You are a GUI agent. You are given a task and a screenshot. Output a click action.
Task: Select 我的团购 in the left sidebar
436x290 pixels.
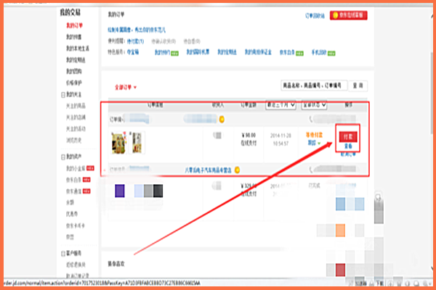pos(73,71)
